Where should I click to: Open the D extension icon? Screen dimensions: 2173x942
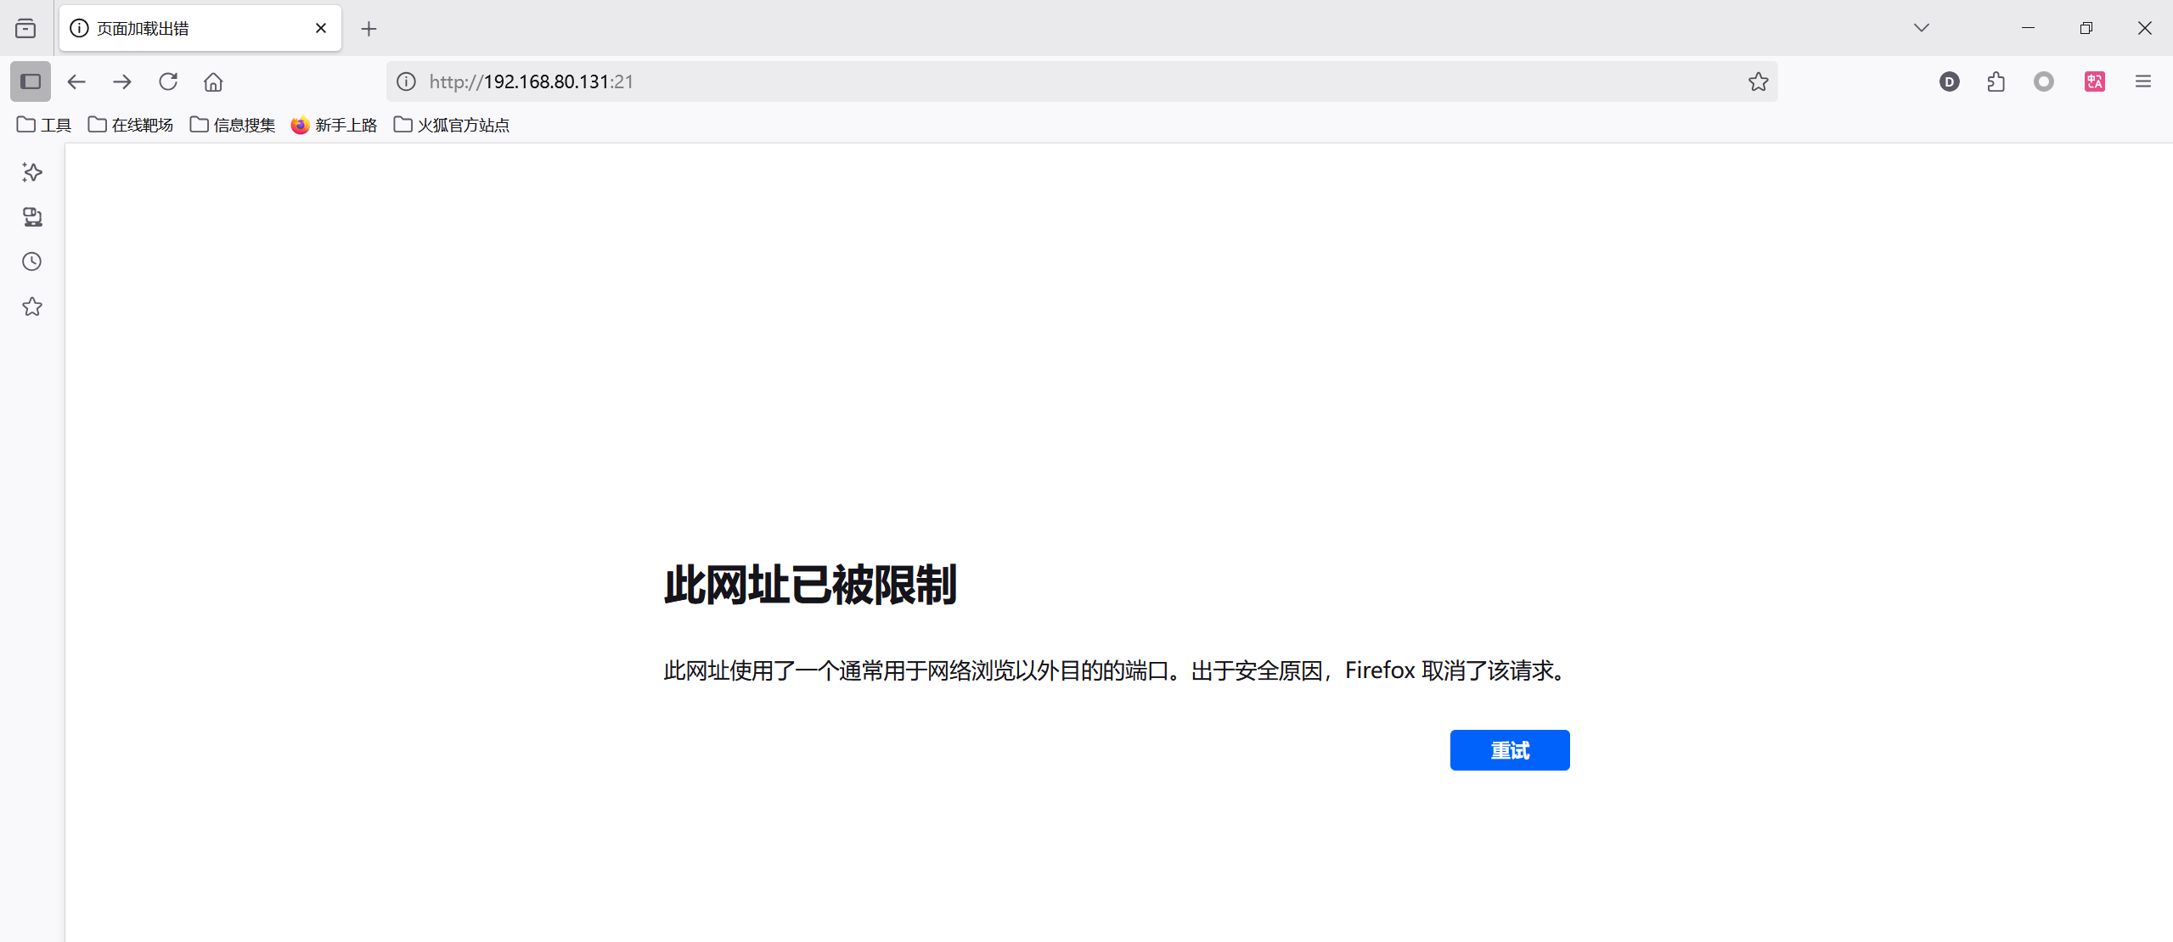1950,81
